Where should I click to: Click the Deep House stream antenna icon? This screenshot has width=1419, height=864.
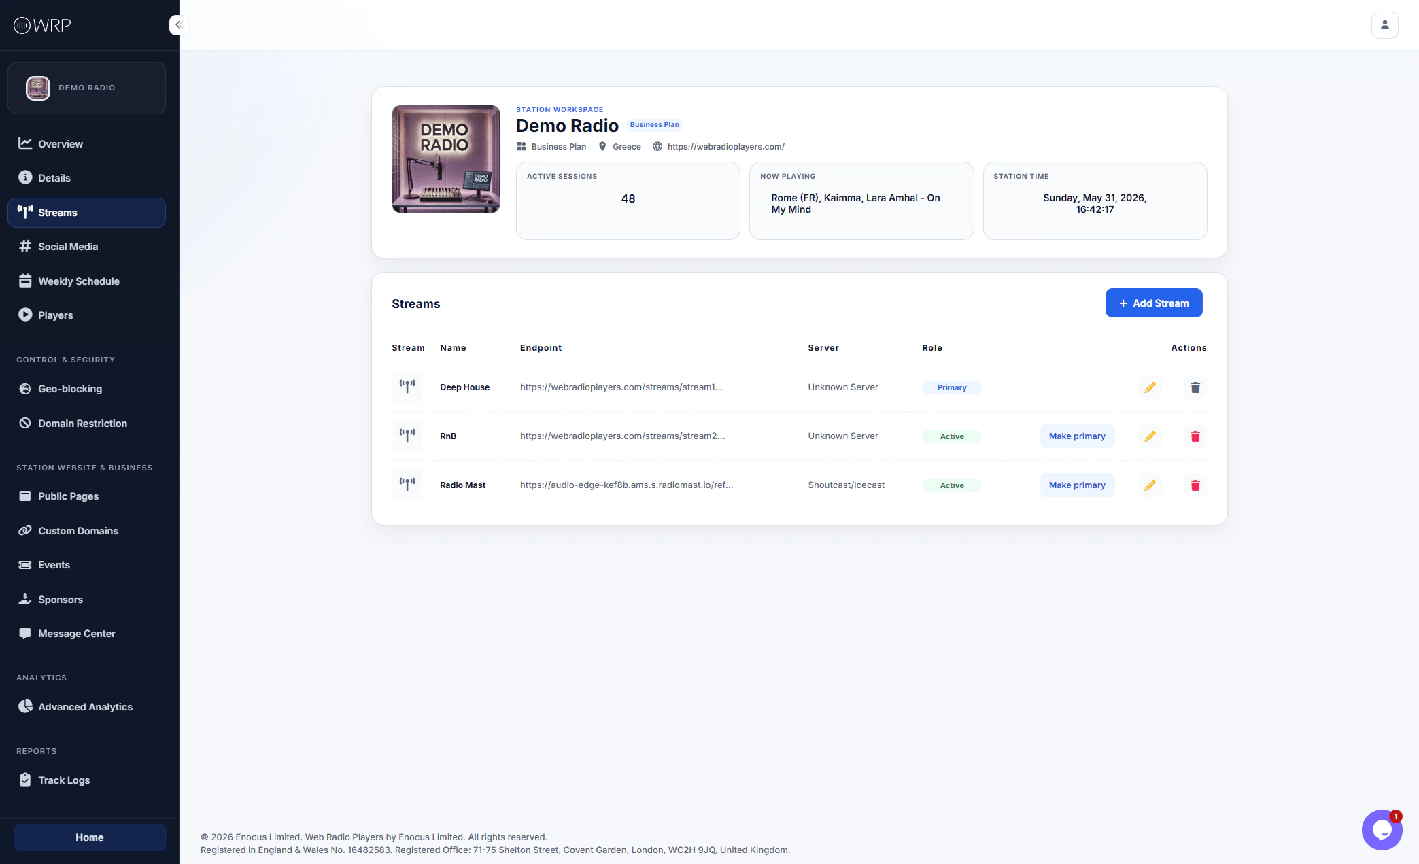tap(407, 387)
